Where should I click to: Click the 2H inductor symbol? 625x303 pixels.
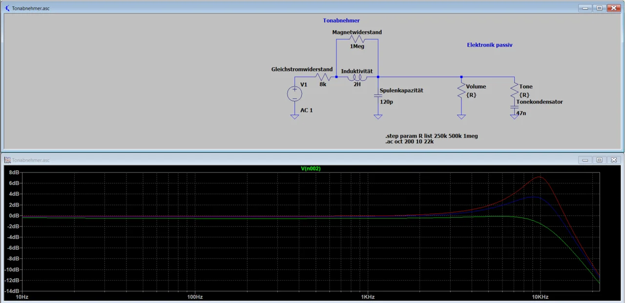pyautogui.click(x=357, y=77)
